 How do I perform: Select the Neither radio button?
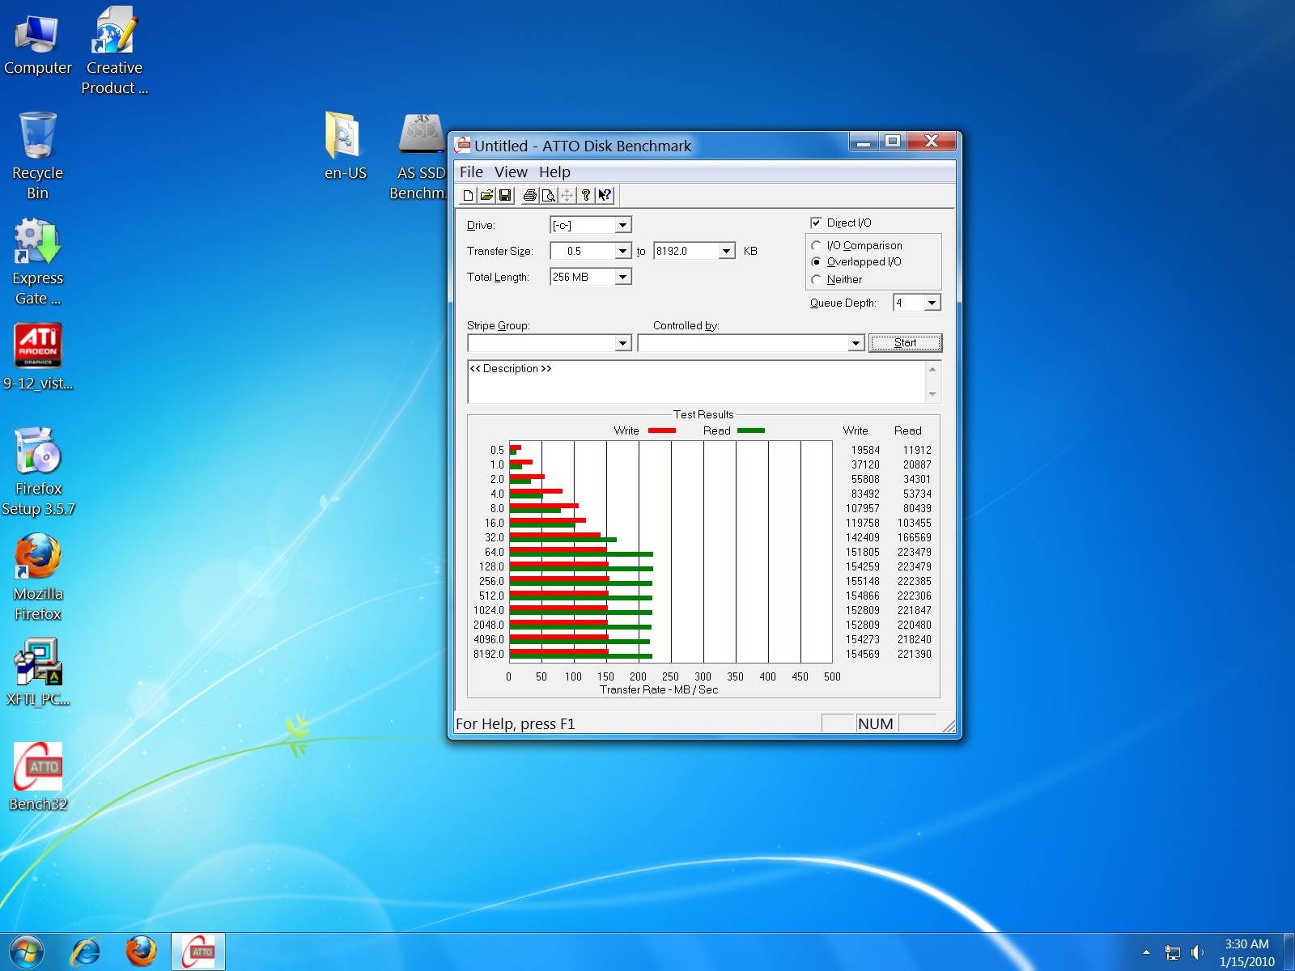click(x=816, y=279)
